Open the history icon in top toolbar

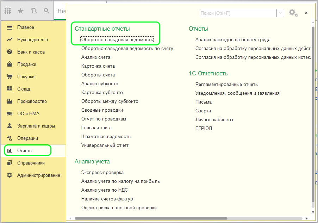click(x=33, y=11)
